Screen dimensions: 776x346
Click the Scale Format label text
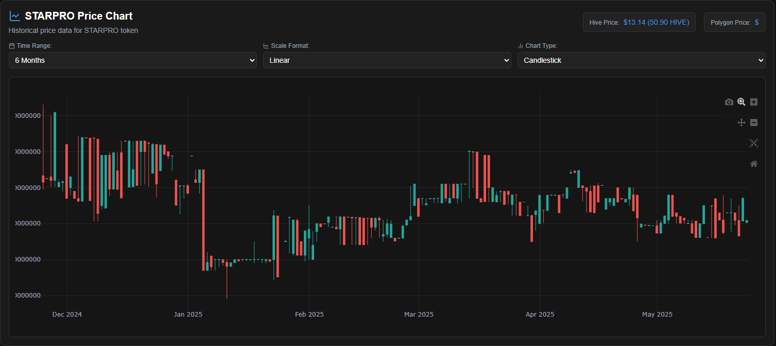coord(290,46)
